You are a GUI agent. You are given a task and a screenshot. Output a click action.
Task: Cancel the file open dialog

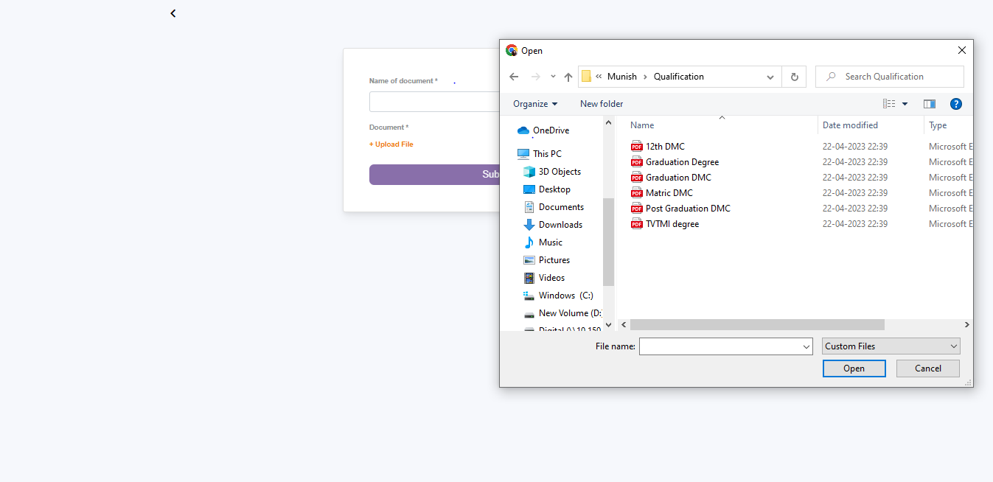927,369
